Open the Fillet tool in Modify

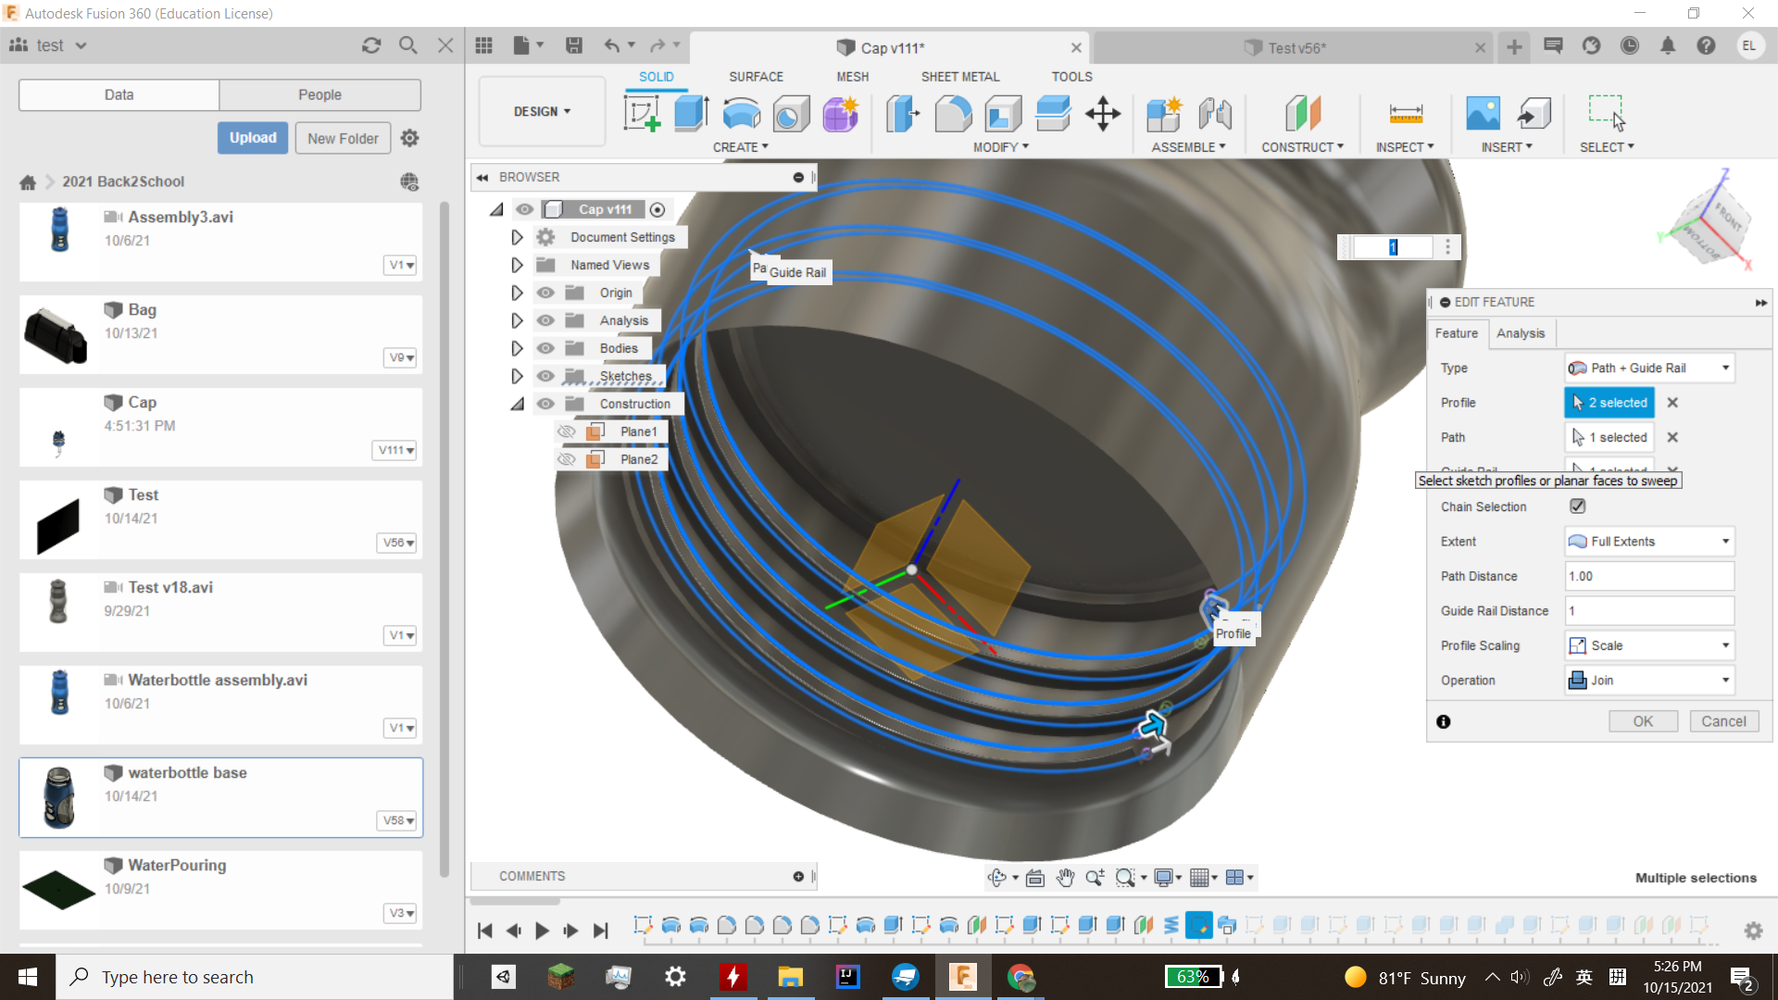coord(954,113)
